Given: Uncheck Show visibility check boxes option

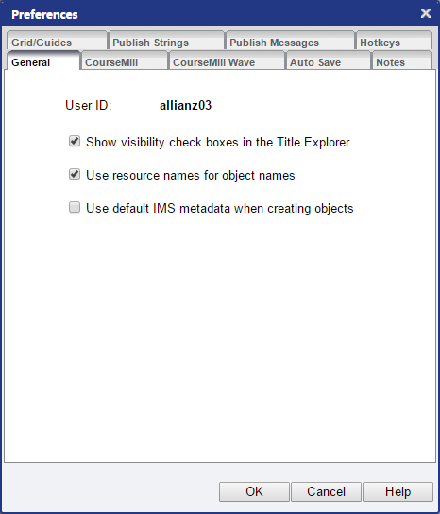Looking at the screenshot, I should (x=75, y=142).
